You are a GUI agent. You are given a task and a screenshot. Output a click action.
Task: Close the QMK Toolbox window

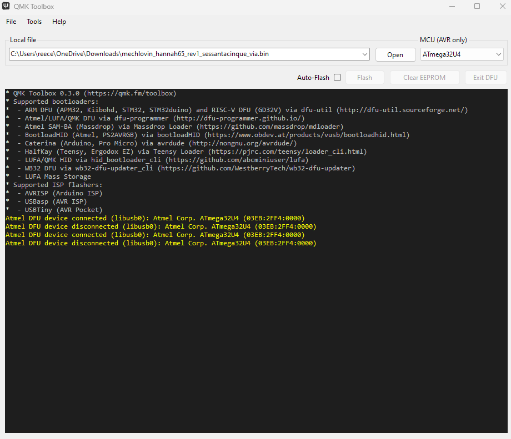click(x=502, y=7)
